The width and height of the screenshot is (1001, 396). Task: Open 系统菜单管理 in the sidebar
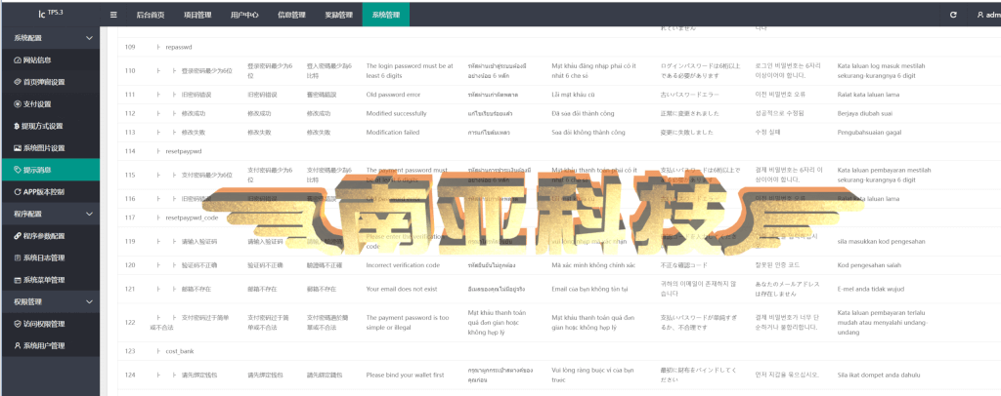point(50,280)
